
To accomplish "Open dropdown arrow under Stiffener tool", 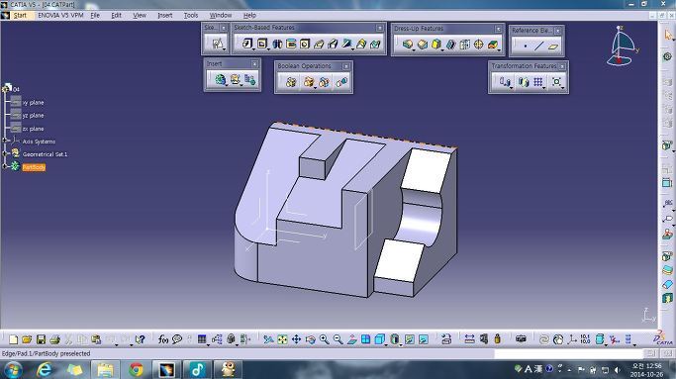I will point(353,49).
